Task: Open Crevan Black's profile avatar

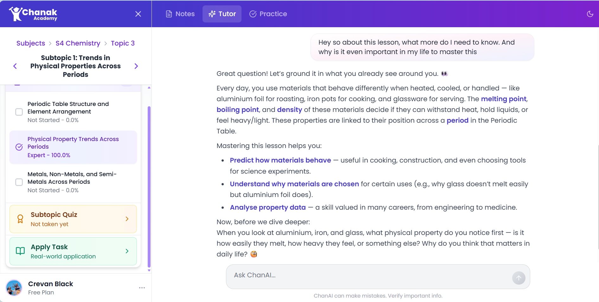Action: [x=14, y=288]
